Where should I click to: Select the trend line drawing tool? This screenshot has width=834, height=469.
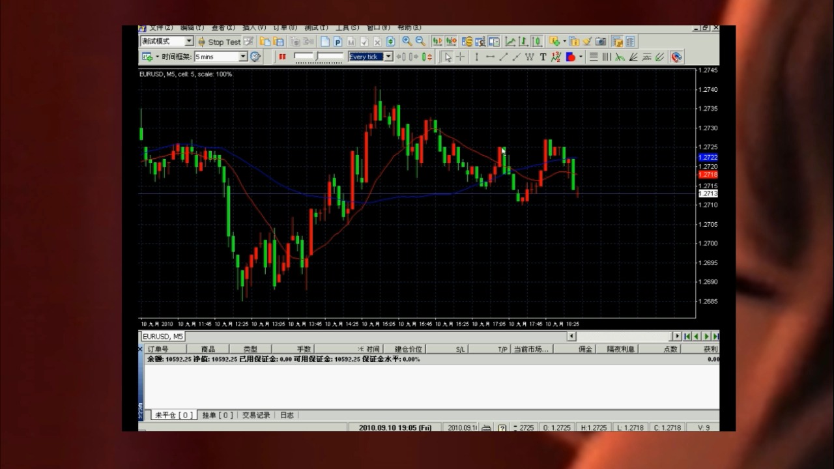click(x=504, y=57)
